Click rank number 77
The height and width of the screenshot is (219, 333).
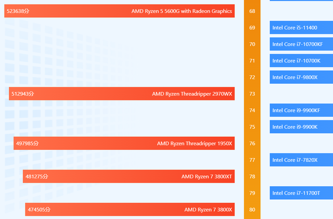[252, 160]
